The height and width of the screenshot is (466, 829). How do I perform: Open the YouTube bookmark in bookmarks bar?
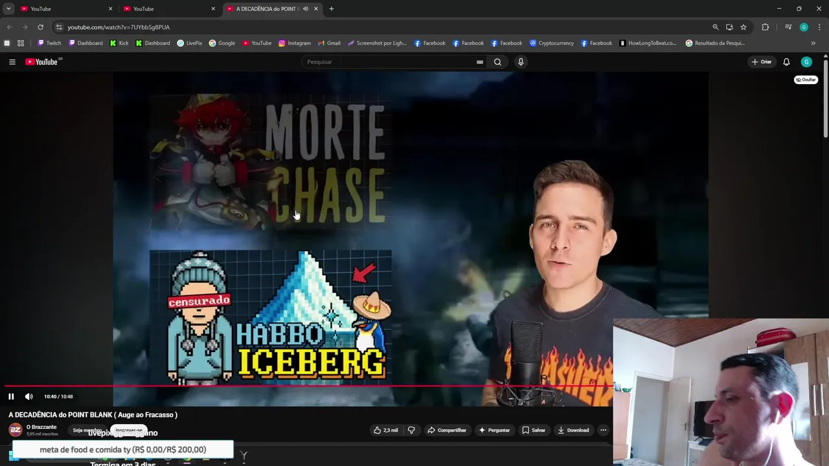point(257,43)
